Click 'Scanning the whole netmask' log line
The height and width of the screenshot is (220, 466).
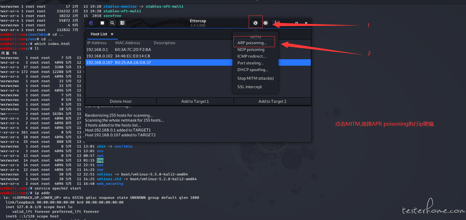124,120
